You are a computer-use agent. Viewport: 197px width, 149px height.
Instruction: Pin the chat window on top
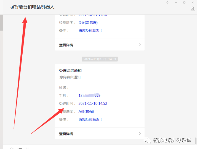167,2
